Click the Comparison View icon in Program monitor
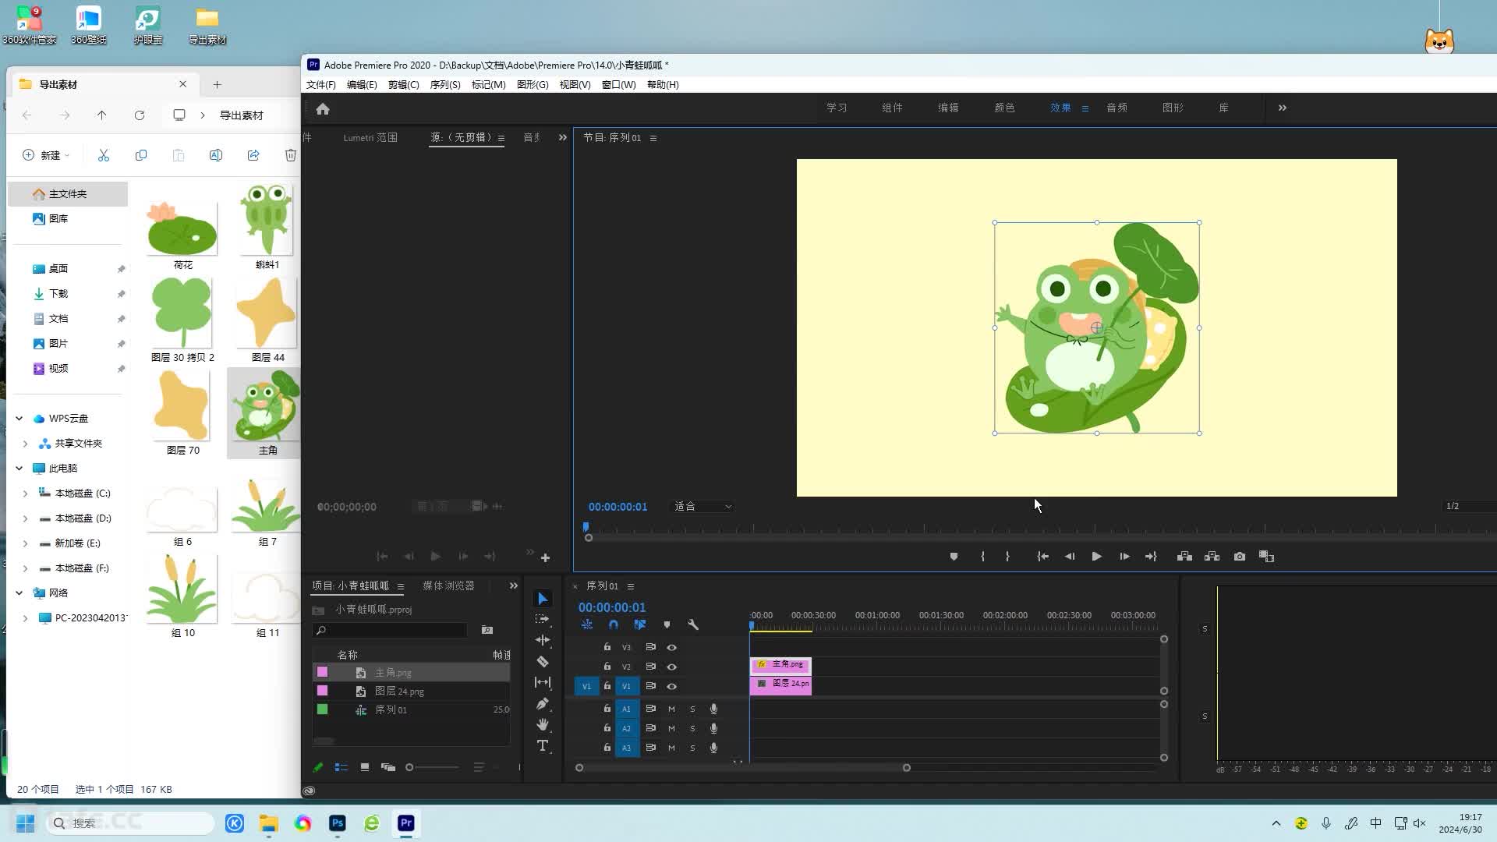Screen dimensions: 1497x842 pyautogui.click(x=1267, y=557)
